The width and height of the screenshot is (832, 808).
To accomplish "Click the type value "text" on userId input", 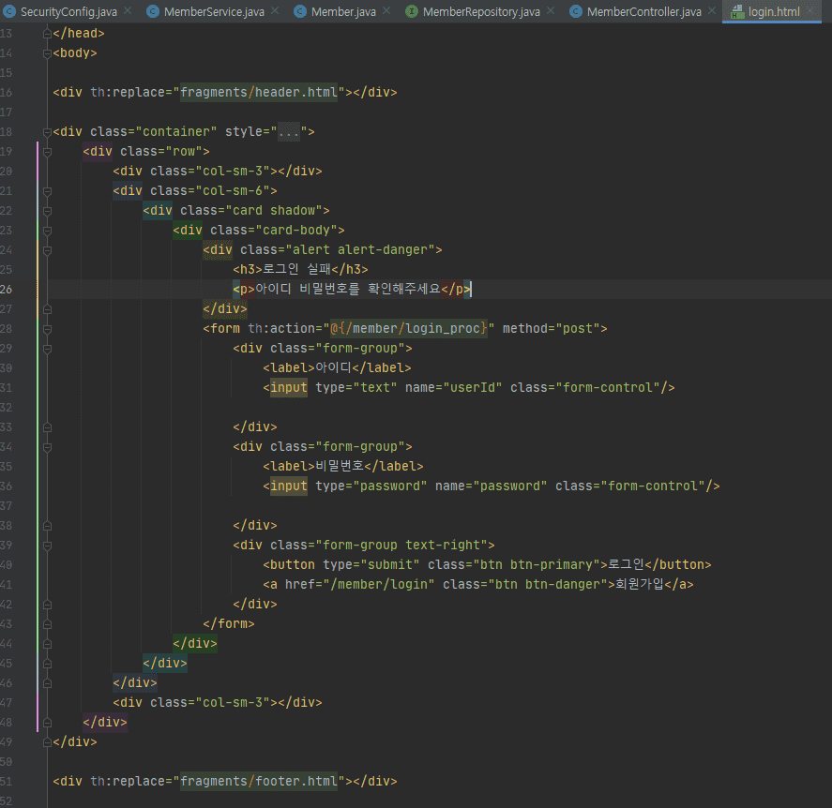I will [x=375, y=387].
